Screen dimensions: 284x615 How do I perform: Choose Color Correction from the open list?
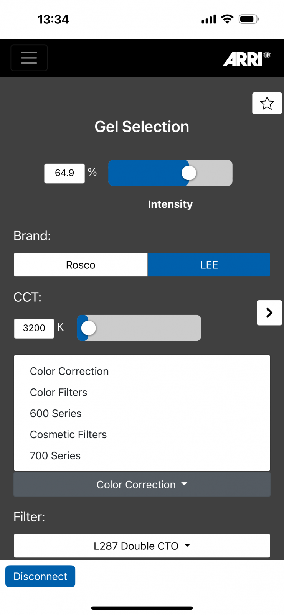coord(69,371)
